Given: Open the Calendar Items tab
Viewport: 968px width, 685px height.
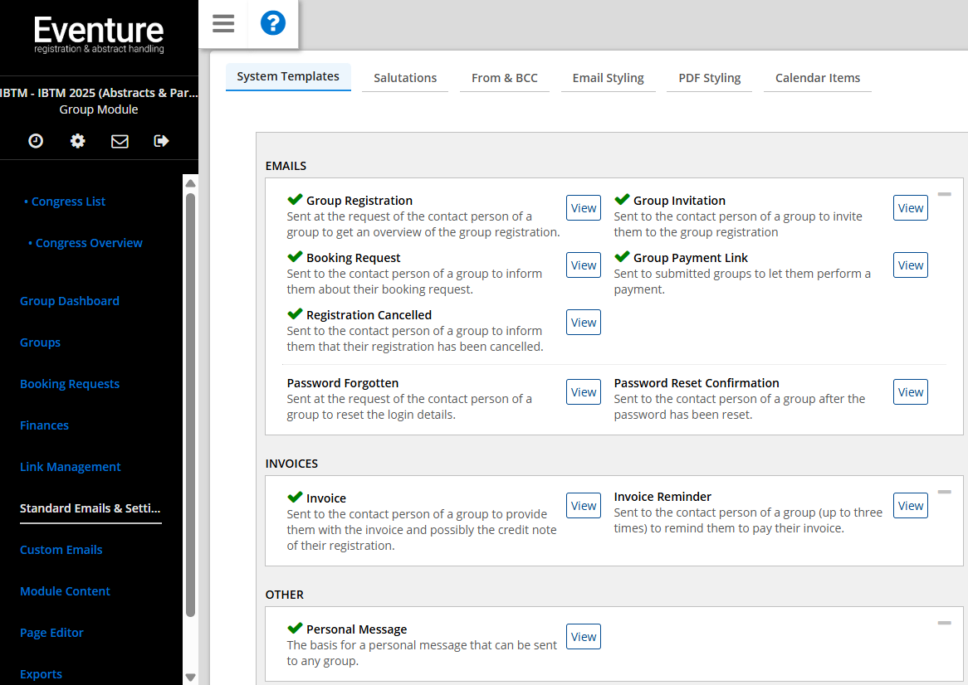Looking at the screenshot, I should 818,78.
